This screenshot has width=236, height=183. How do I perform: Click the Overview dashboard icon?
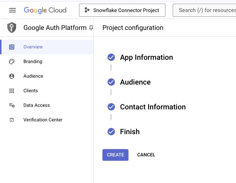12,47
